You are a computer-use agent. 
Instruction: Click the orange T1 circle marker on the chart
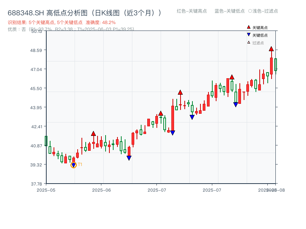click(x=73, y=165)
